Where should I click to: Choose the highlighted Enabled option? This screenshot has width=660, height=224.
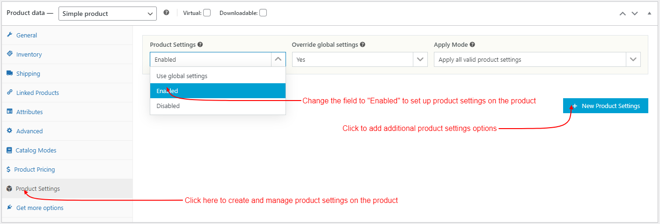click(x=218, y=91)
